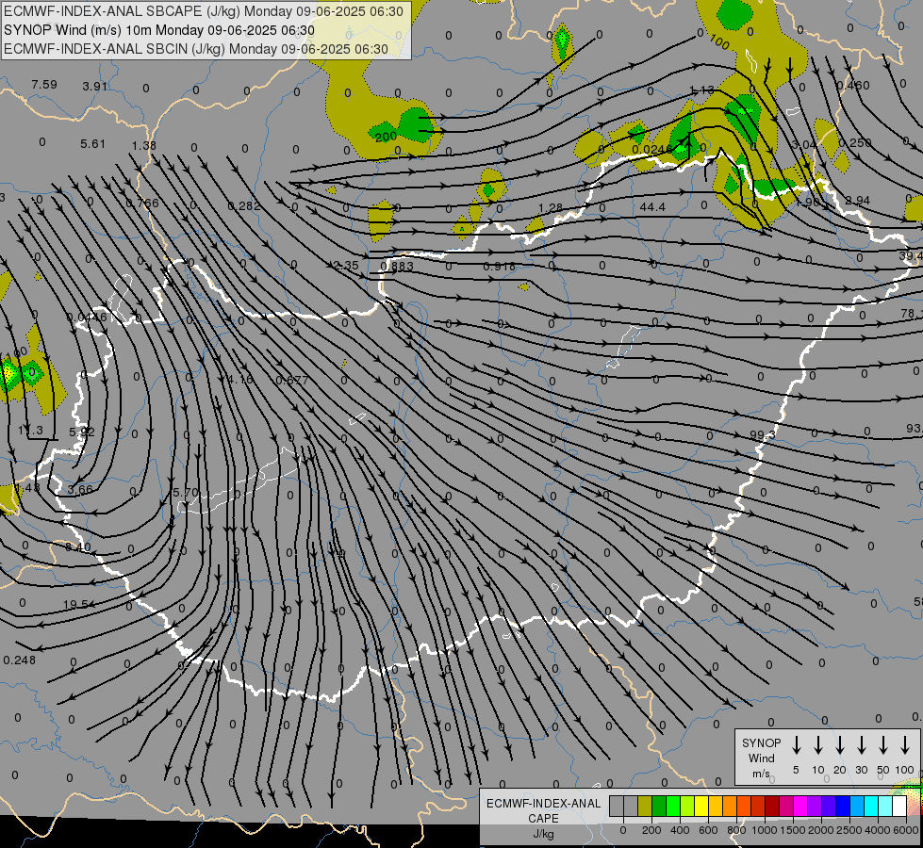
Task: Click the 1.38 value on the map
Action: click(144, 146)
